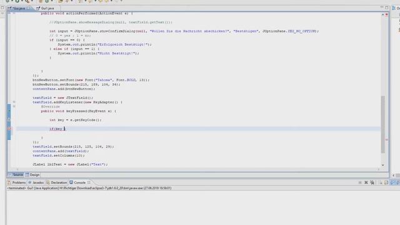The height and width of the screenshot is (225, 400).
Task: Click the @Override annotation line
Action: pyautogui.click(x=51, y=107)
